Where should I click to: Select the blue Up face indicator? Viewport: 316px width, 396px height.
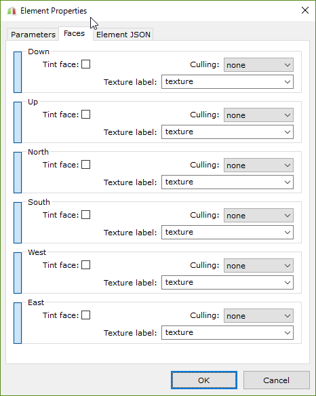[x=18, y=122]
